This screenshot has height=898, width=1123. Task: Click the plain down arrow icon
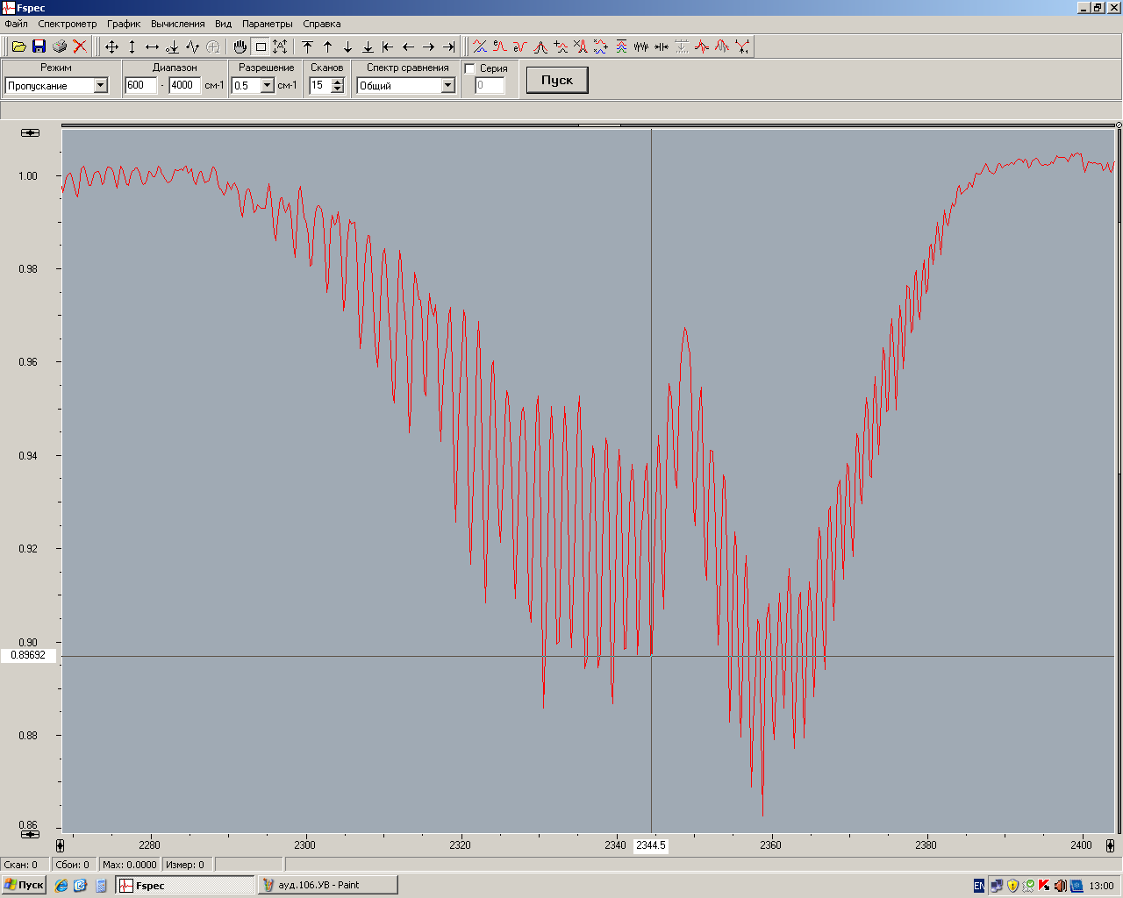pos(347,46)
